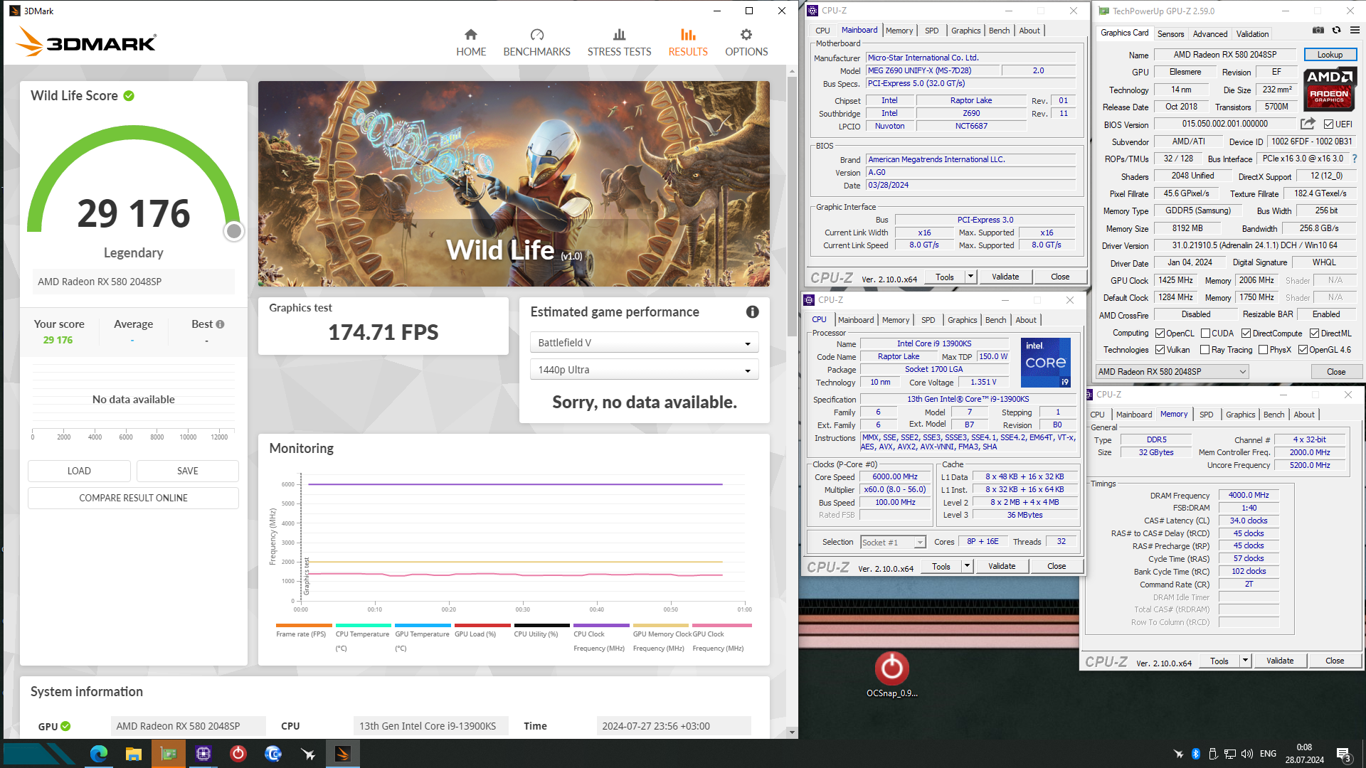The height and width of the screenshot is (768, 1366).
Task: Open STRESS TESTS in 3DMark
Action: pyautogui.click(x=619, y=43)
